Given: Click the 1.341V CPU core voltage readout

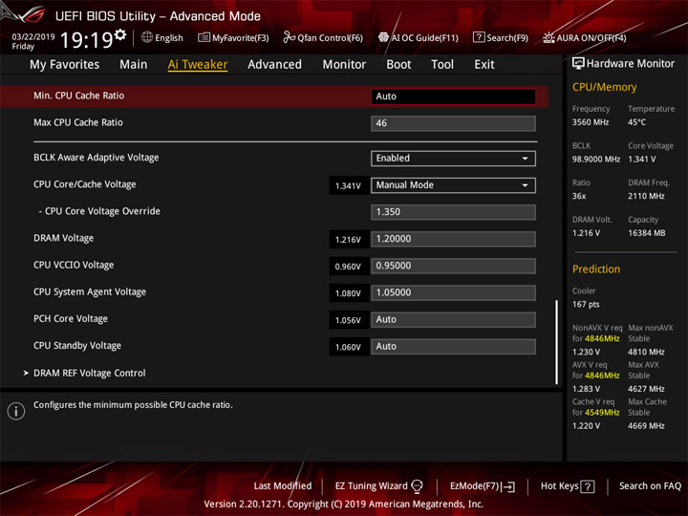Looking at the screenshot, I should (x=348, y=186).
